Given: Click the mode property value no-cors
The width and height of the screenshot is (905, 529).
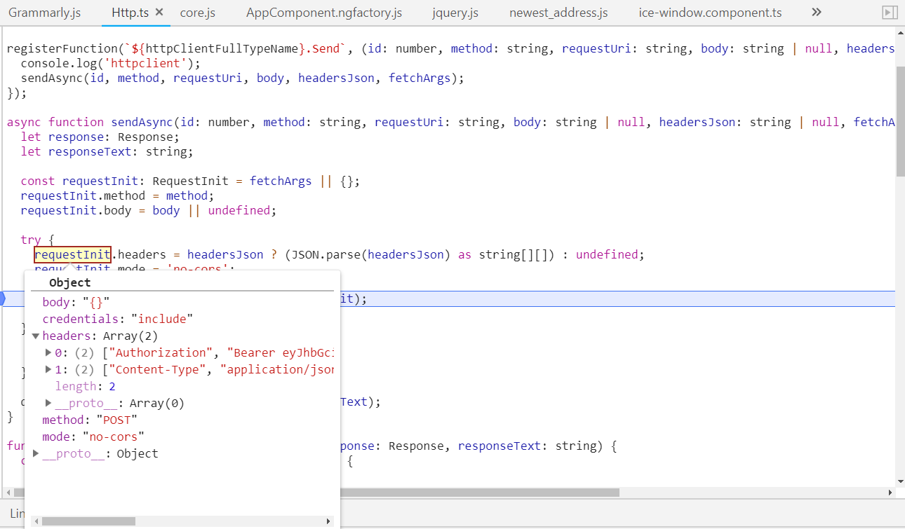Looking at the screenshot, I should pyautogui.click(x=114, y=436).
